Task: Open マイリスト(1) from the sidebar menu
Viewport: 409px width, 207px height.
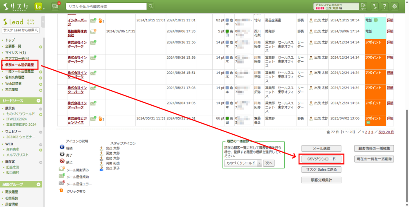Action: (16, 53)
